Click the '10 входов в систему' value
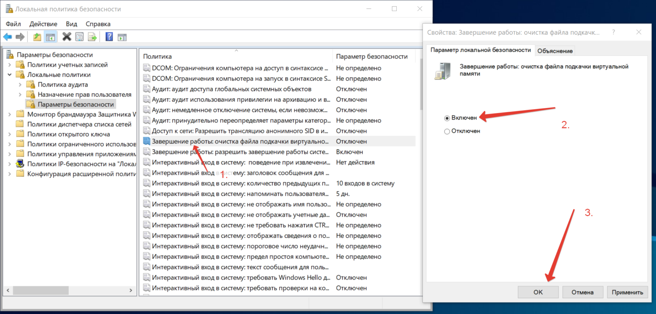The image size is (656, 314). pos(365,183)
